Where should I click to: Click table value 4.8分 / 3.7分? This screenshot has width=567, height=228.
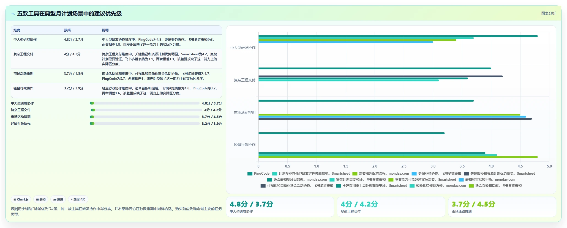74,40
